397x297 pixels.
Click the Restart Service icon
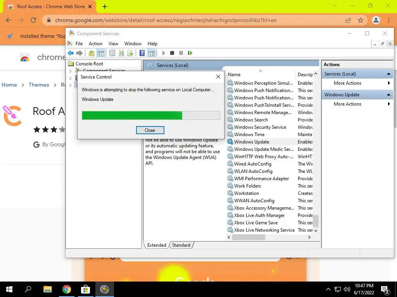click(190, 53)
